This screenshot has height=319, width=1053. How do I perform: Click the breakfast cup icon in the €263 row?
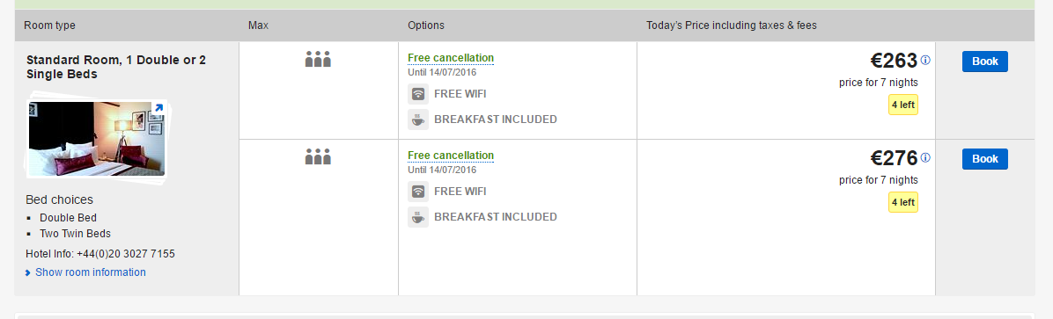(x=417, y=120)
